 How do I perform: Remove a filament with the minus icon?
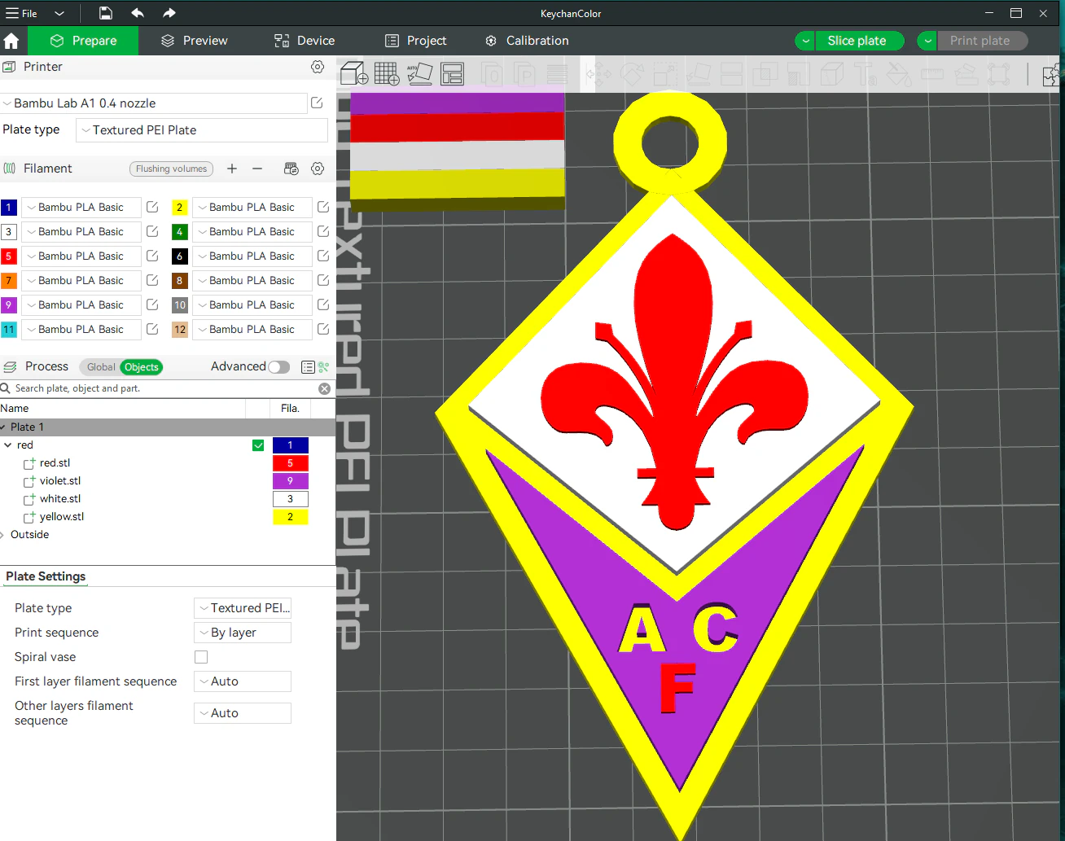coord(257,169)
